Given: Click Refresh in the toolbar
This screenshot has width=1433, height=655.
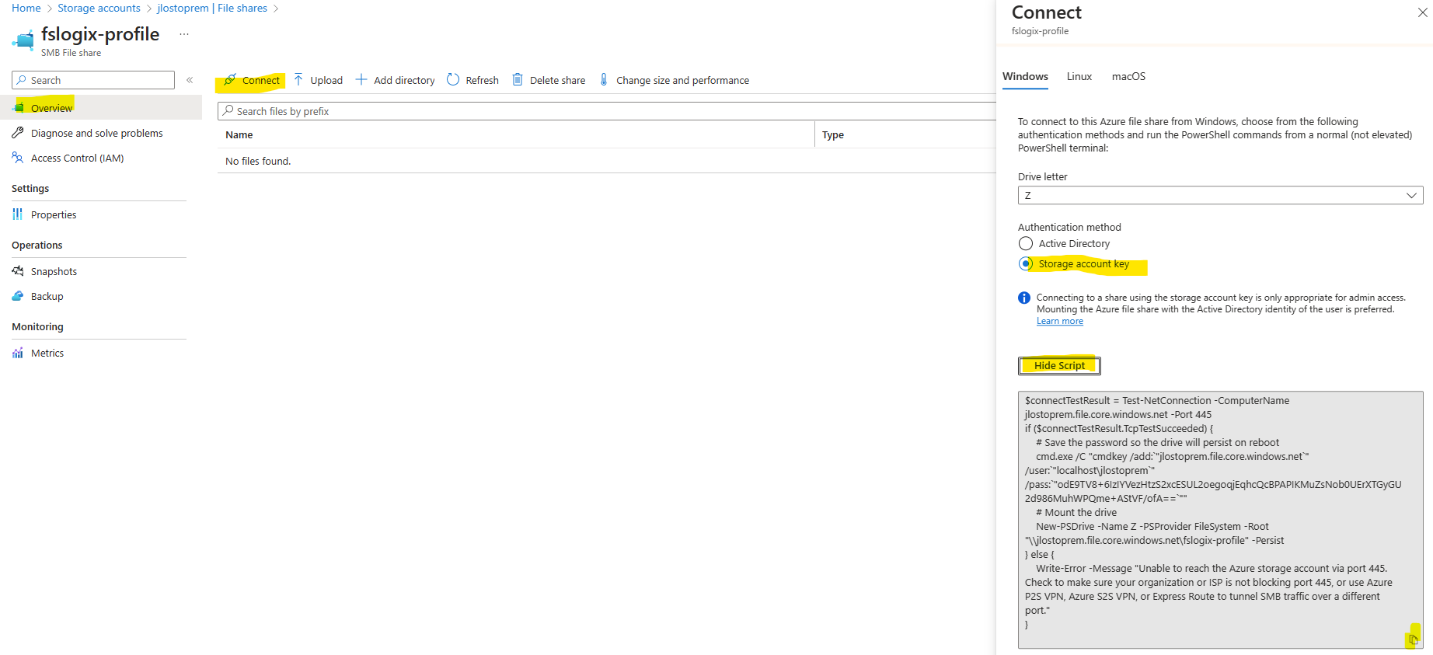Looking at the screenshot, I should click(482, 80).
